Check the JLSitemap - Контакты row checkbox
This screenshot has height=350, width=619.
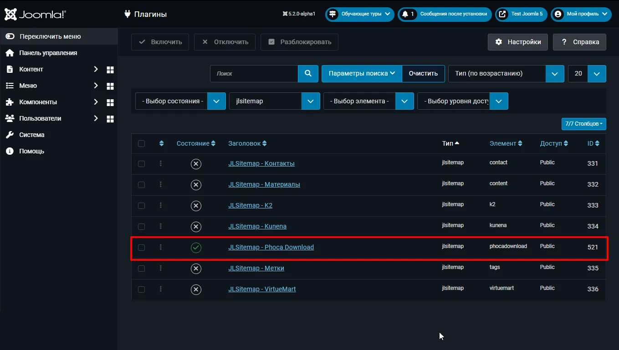pos(141,164)
